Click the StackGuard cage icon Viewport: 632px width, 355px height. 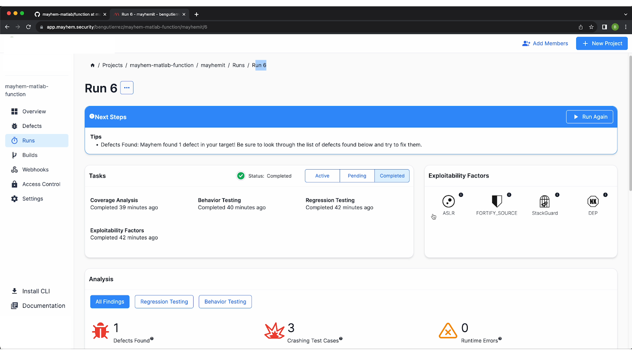coord(545,202)
